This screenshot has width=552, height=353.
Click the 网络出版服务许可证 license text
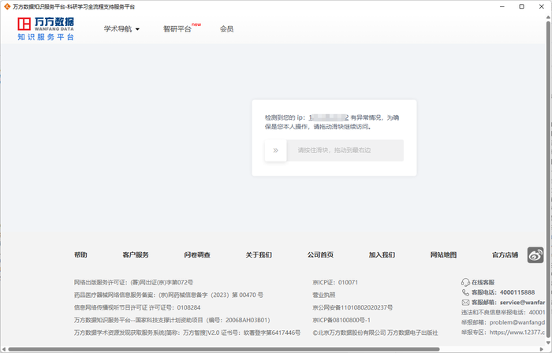pos(133,282)
